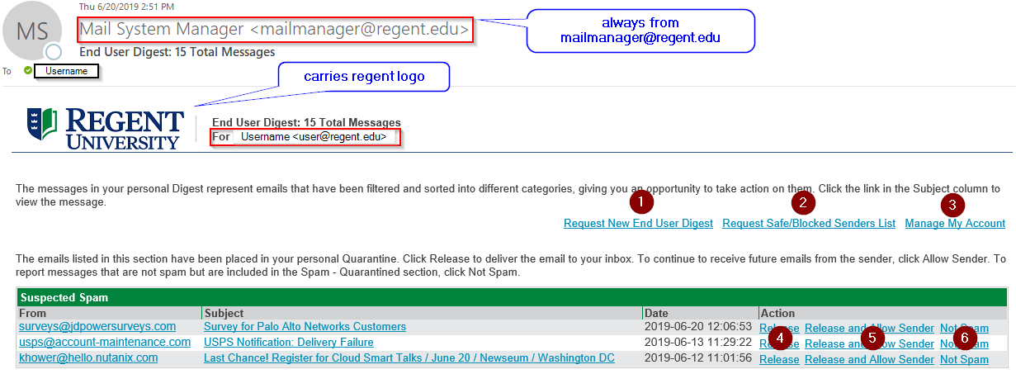Select the Username recipient in To field

[66, 71]
